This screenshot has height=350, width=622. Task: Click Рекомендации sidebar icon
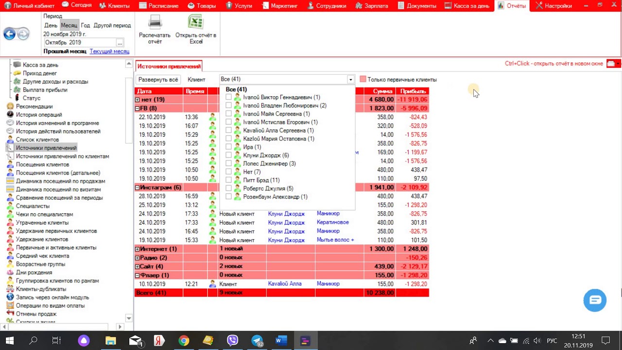click(10, 106)
